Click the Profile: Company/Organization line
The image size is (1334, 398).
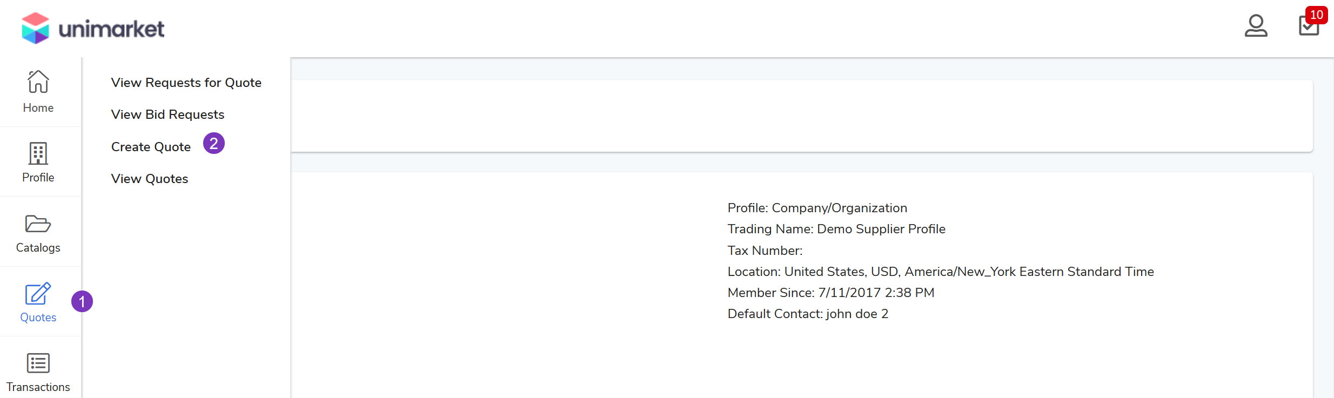point(817,208)
